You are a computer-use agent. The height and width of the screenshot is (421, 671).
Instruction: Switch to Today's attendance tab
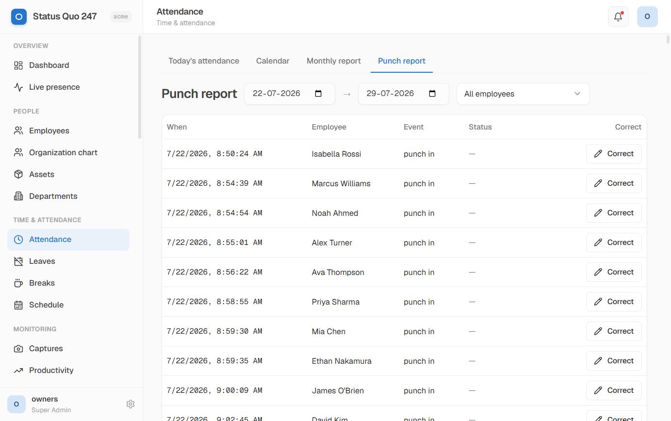click(204, 61)
